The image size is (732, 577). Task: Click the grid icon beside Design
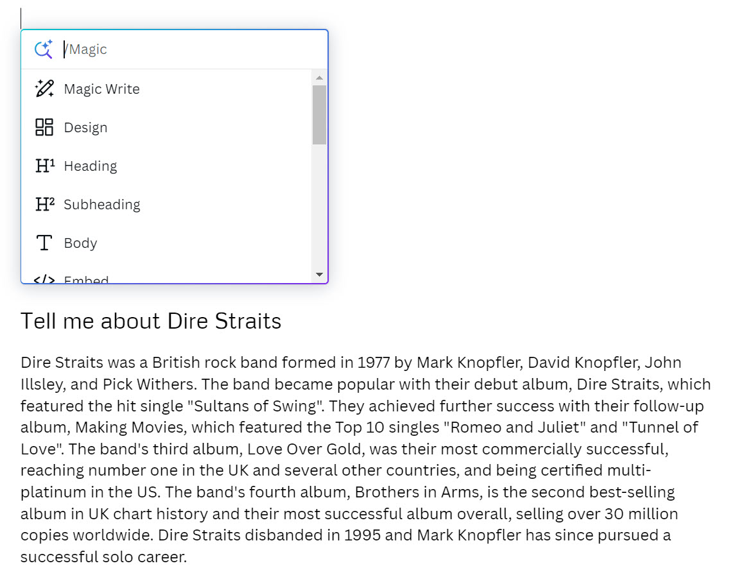pyautogui.click(x=44, y=127)
